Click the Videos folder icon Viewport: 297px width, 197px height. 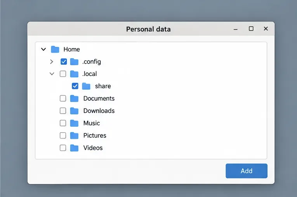[74, 148]
